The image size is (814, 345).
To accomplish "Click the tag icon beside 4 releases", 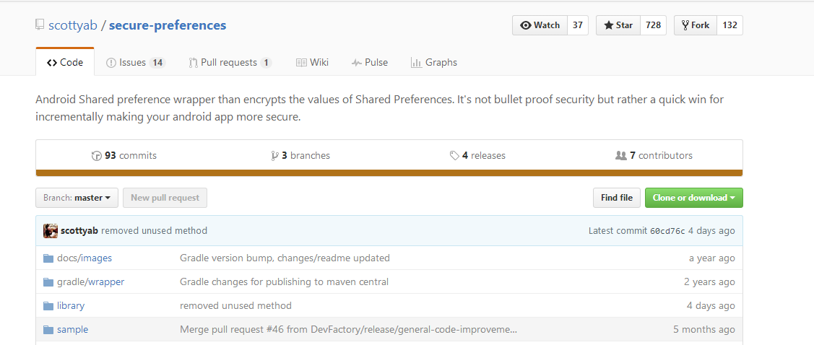I will [454, 156].
